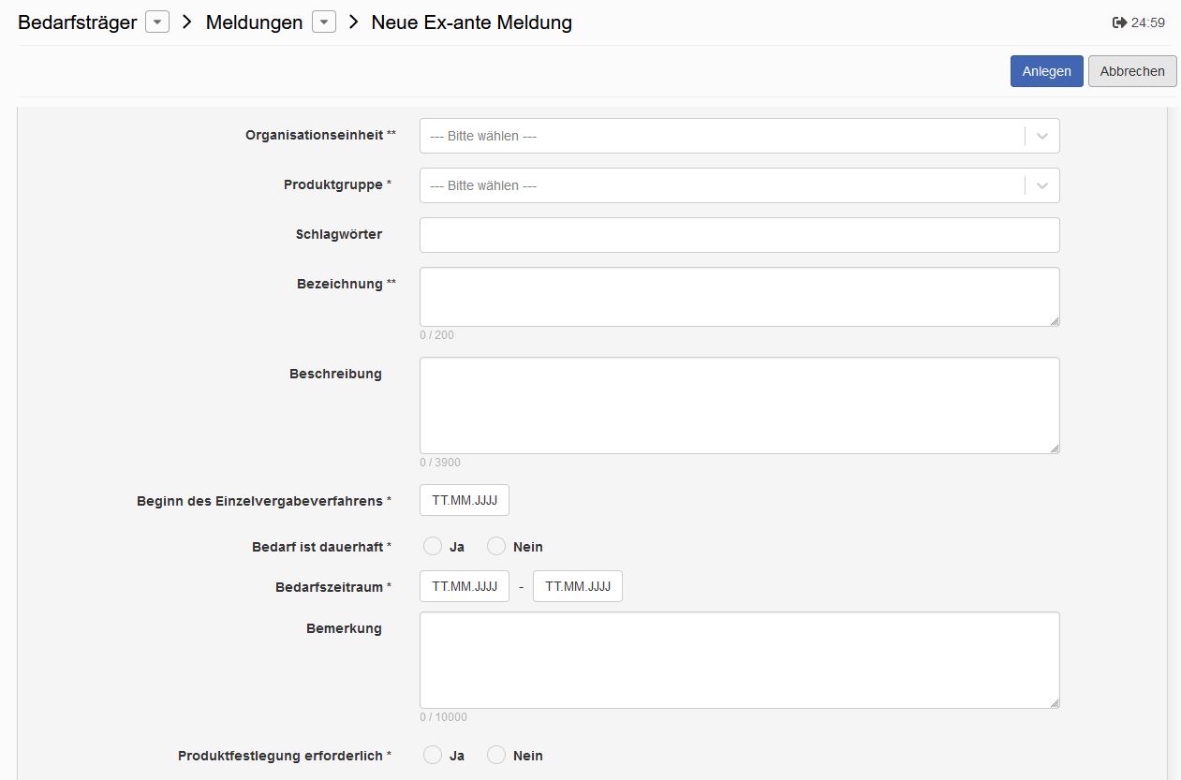Navigate to Meldungen in the breadcrumb
Screen dimensions: 1181x780
click(x=254, y=22)
